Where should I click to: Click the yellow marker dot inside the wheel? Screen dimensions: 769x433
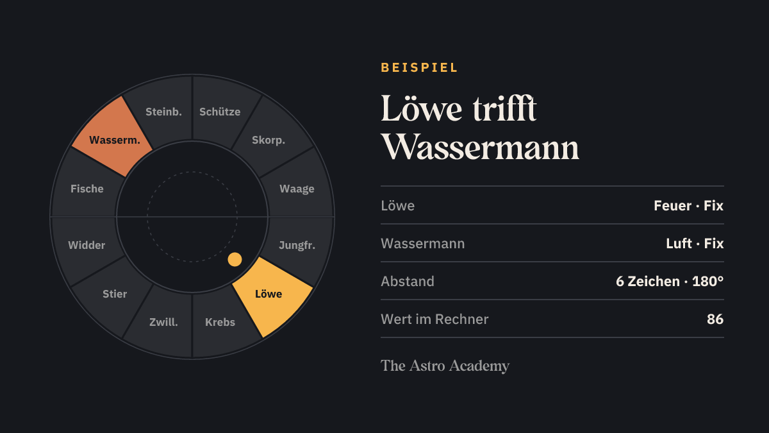click(235, 259)
